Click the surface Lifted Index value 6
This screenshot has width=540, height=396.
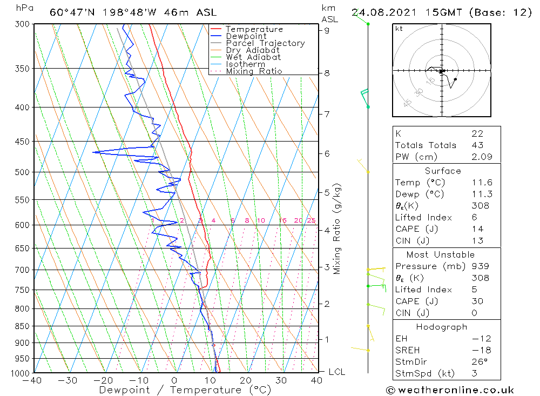pos(475,218)
